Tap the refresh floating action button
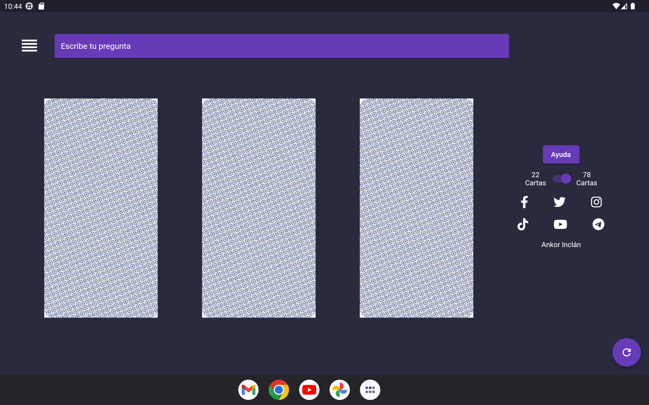The image size is (649, 405). pyautogui.click(x=626, y=352)
